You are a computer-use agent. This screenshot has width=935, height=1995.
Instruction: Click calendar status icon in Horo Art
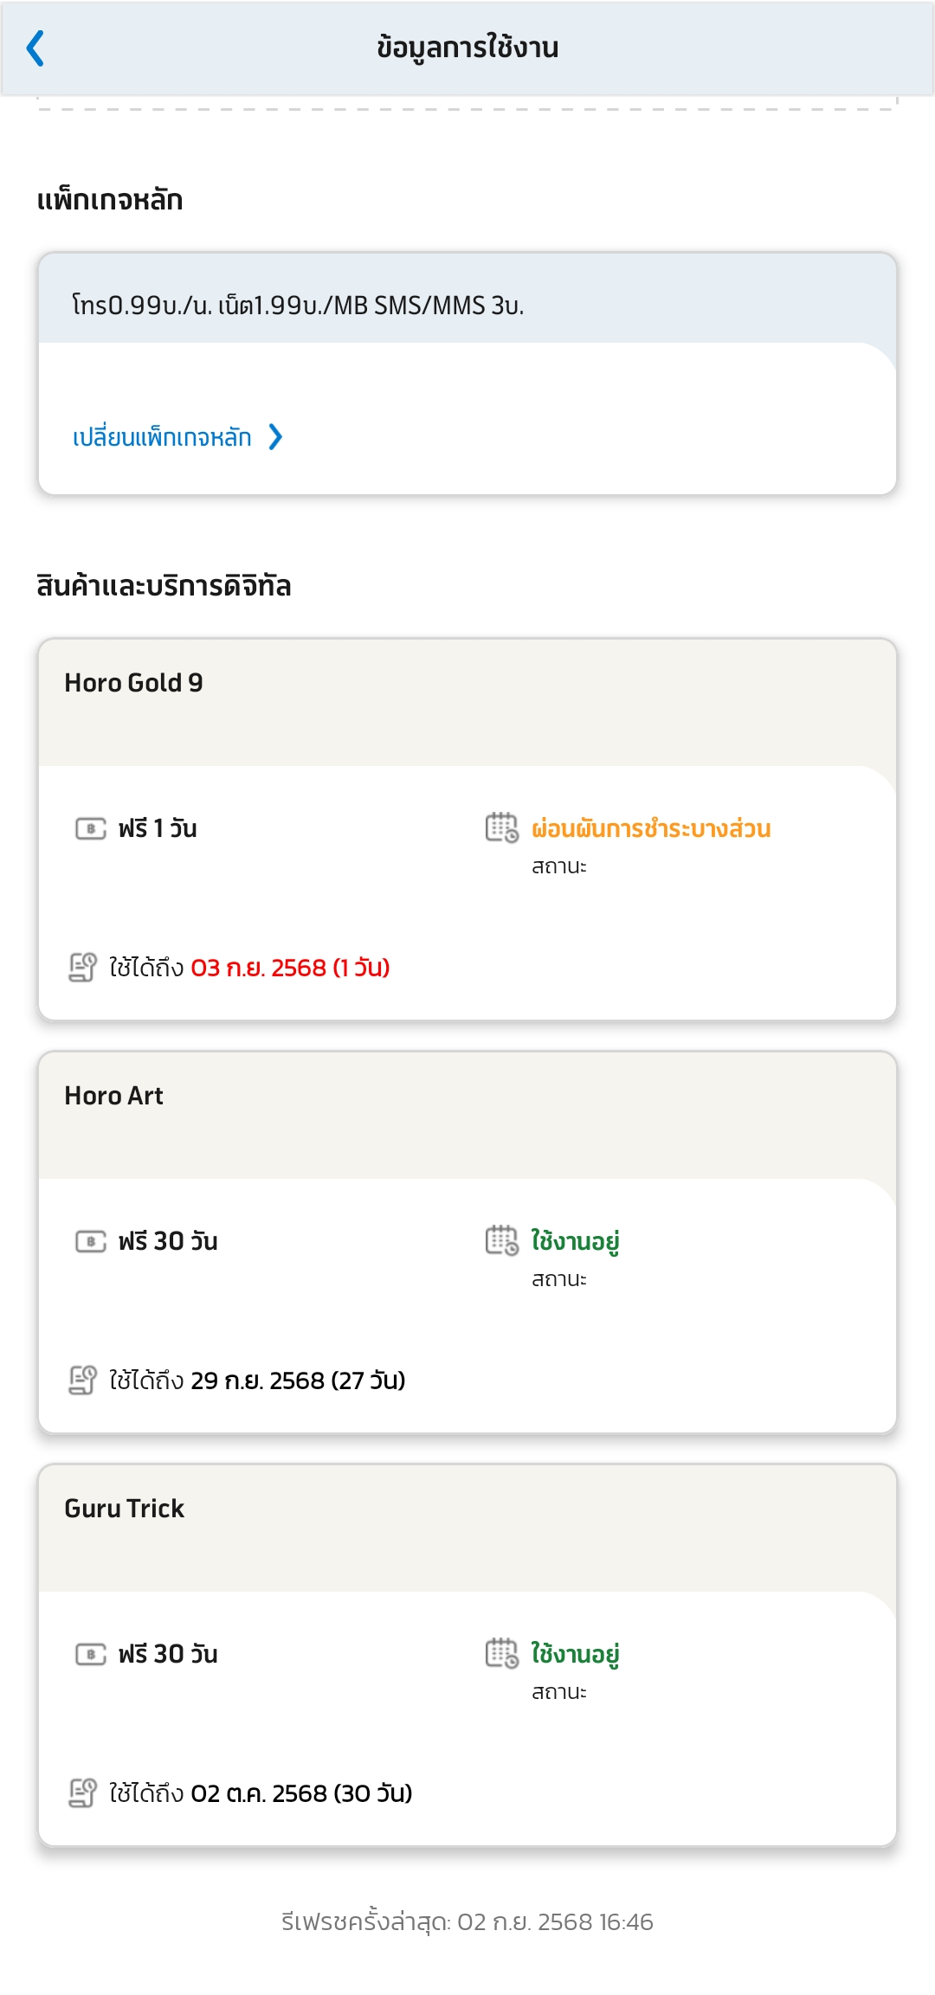(502, 1240)
